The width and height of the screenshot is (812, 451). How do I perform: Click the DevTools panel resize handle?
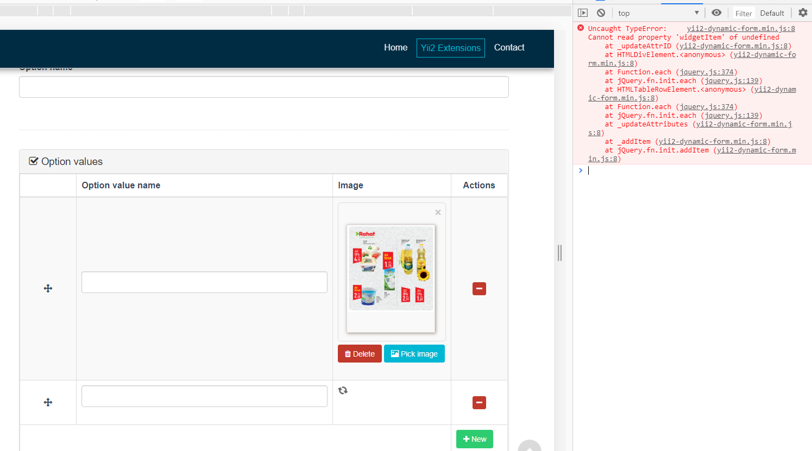[559, 253]
